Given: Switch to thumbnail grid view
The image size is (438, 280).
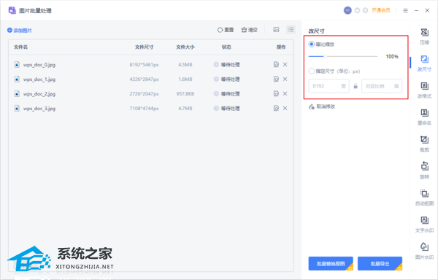Looking at the screenshot, I should (276, 30).
